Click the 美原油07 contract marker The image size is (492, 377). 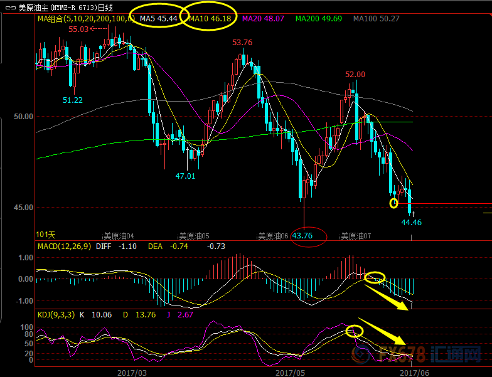pyautogui.click(x=356, y=236)
